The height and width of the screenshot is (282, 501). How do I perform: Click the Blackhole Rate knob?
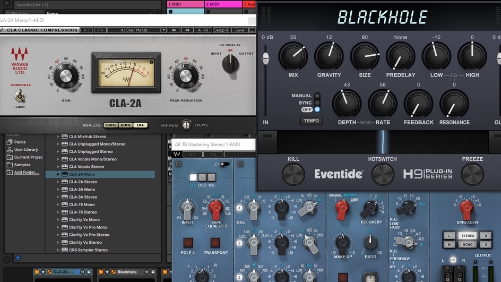click(383, 104)
